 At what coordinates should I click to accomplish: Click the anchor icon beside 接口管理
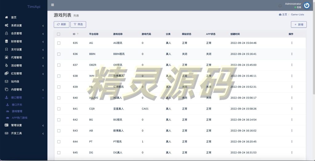tap(6, 98)
